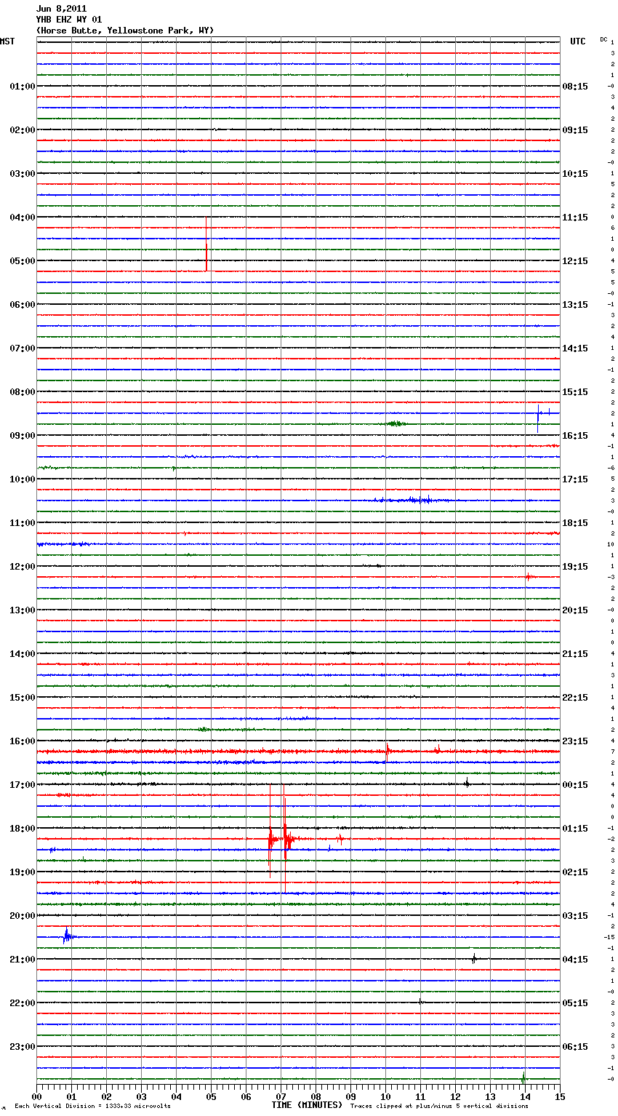Click the TIME (MINUTES) axis title
618x1116 pixels.
(x=307, y=1105)
